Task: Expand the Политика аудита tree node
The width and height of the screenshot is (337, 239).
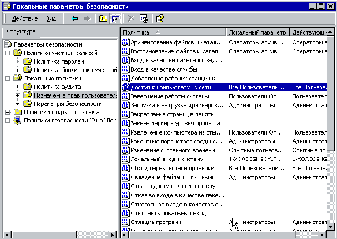Action: click(x=18, y=87)
